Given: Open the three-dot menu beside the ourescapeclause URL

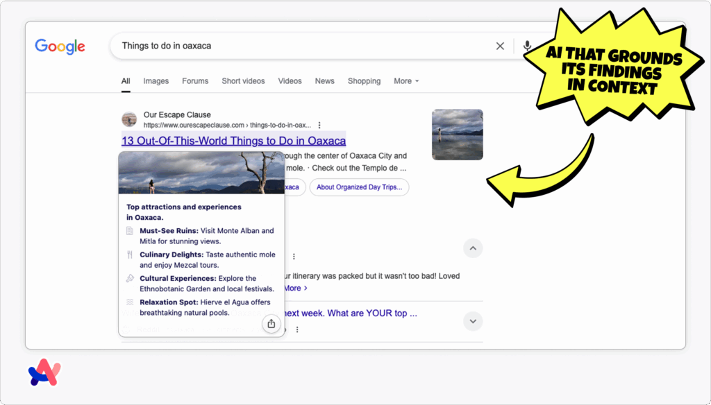Looking at the screenshot, I should click(x=319, y=125).
